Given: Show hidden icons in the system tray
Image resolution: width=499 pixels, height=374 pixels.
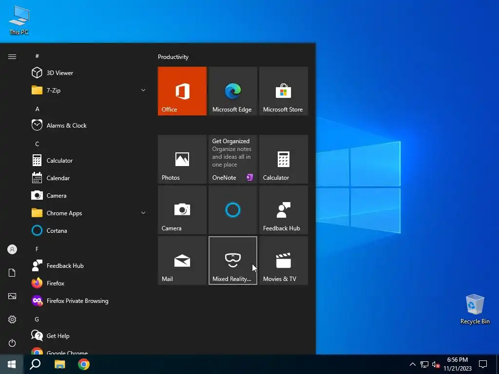Looking at the screenshot, I should (412, 364).
